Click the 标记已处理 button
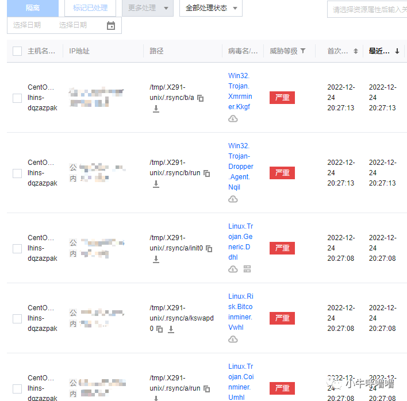This screenshot has width=407, height=401. 90,8
